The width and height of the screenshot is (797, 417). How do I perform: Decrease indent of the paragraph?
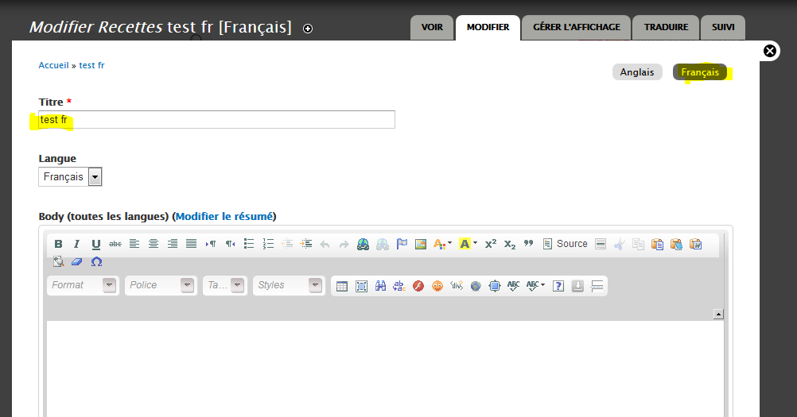click(287, 244)
